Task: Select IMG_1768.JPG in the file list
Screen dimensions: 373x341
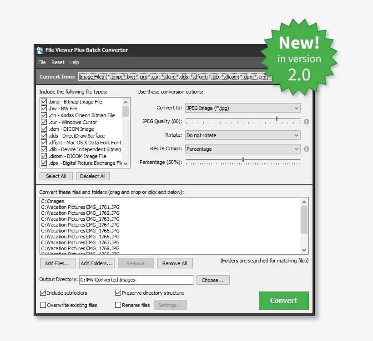Action: tap(80, 248)
